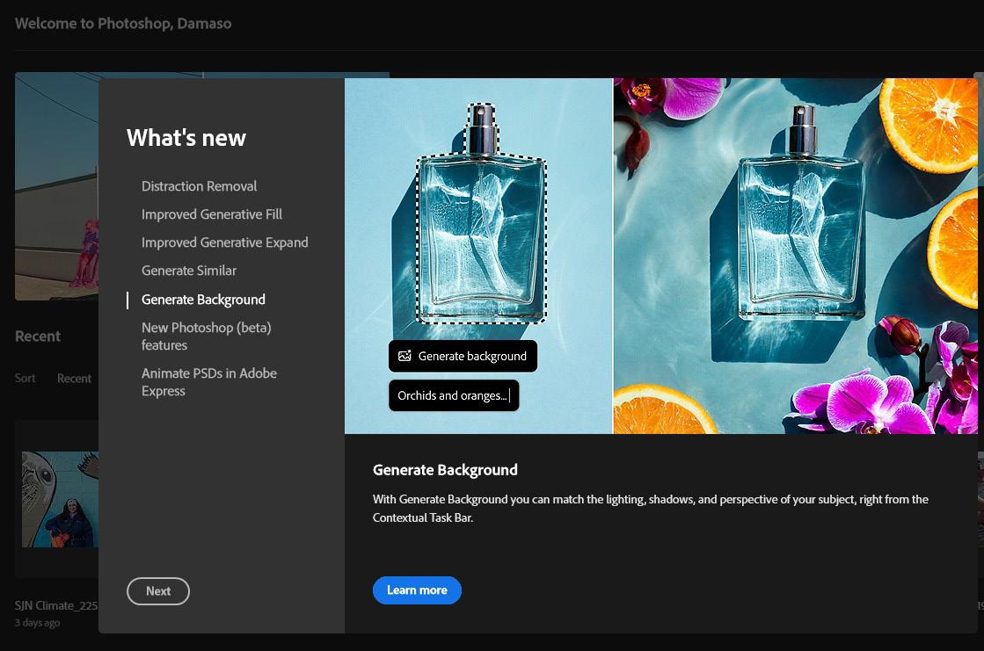984x651 pixels.
Task: Click the selected perfume bottle preview image
Action: pos(479,256)
